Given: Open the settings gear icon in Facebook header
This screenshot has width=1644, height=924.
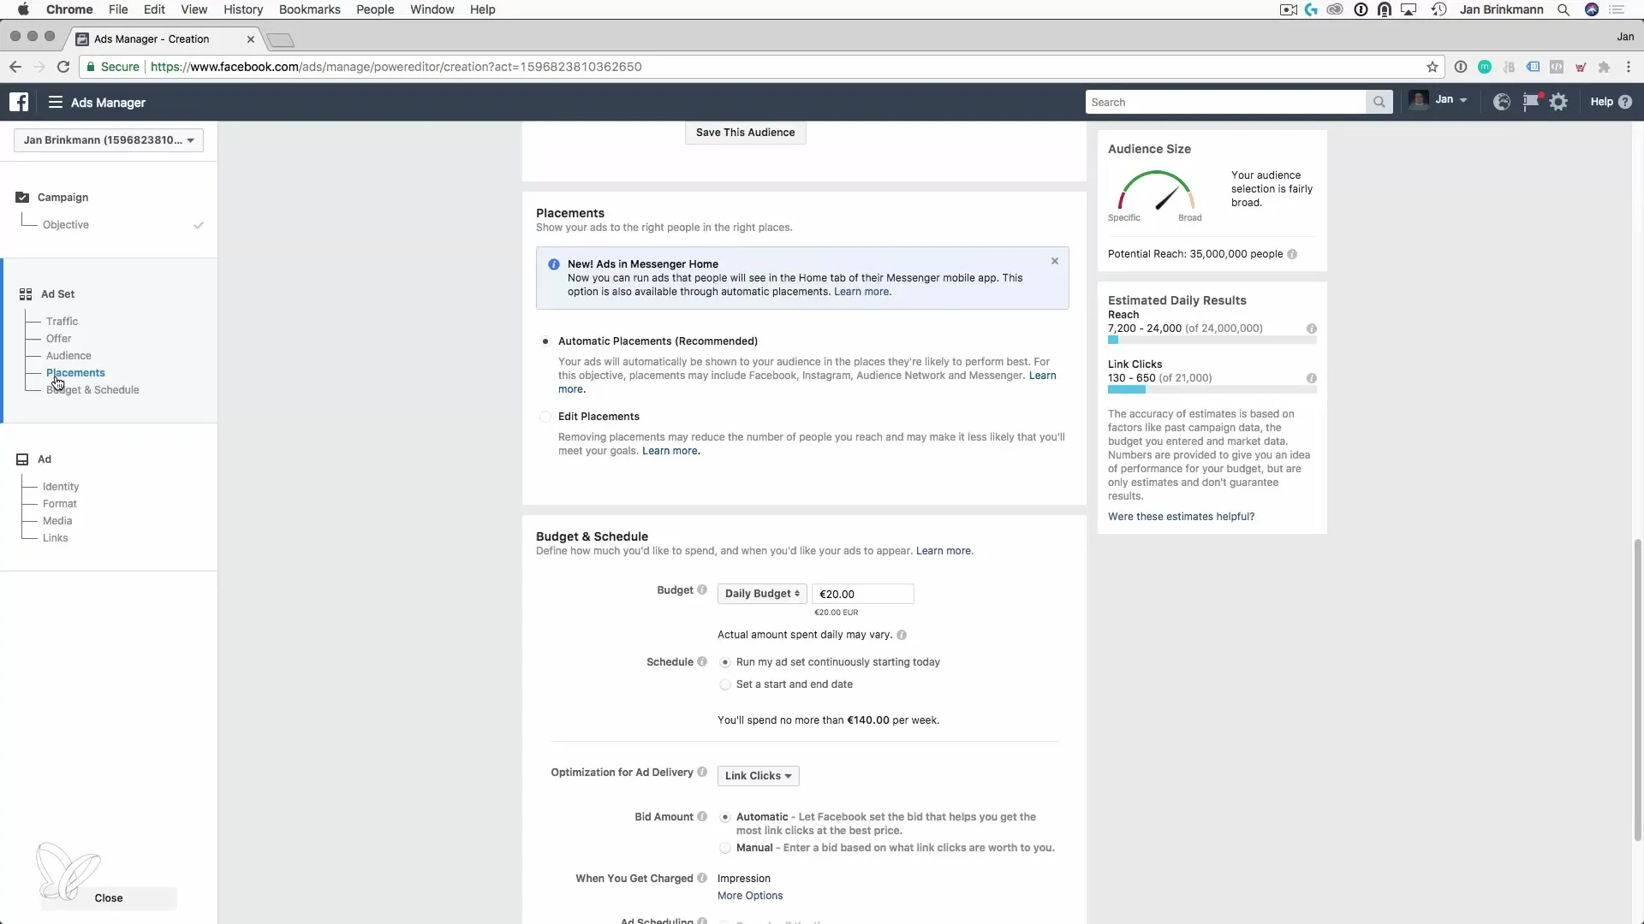Looking at the screenshot, I should click(1559, 102).
